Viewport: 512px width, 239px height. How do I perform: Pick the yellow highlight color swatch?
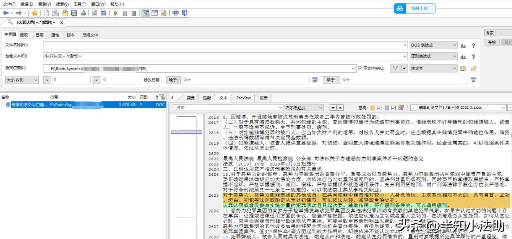click(x=372, y=108)
